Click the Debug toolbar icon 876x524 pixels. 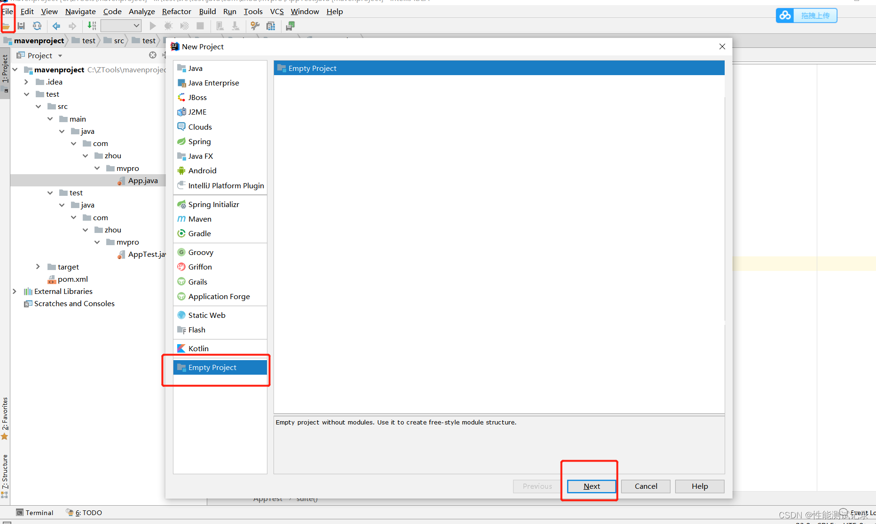point(168,26)
